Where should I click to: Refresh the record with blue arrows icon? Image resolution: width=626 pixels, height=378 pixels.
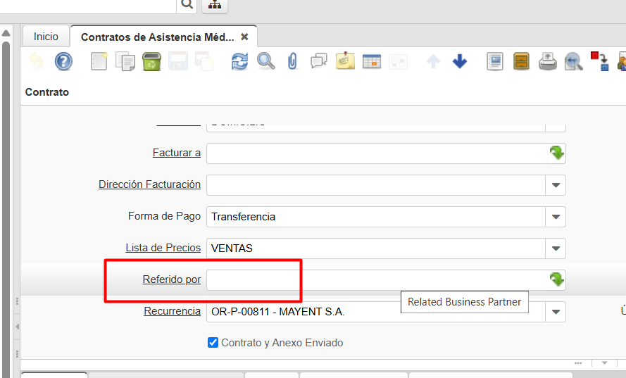pyautogui.click(x=240, y=62)
